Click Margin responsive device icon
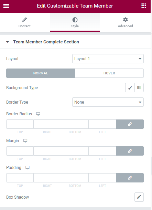Image resolution: width=152 pixels, height=210 pixels. pyautogui.click(x=25, y=141)
